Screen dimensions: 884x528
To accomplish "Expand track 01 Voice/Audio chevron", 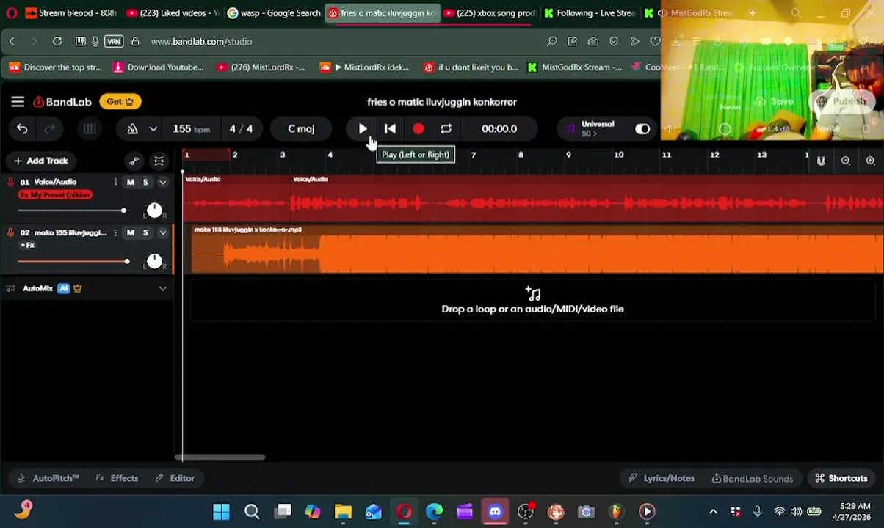I will coord(163,182).
